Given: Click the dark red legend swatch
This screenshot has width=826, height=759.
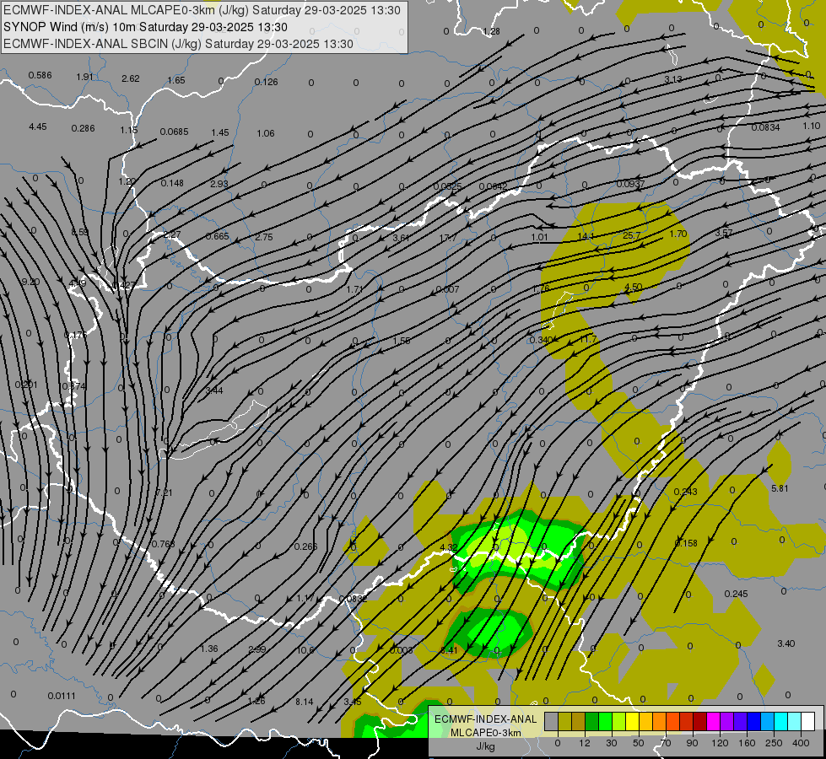Looking at the screenshot, I should [700, 722].
